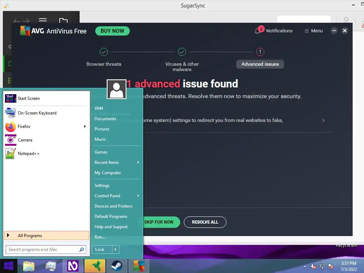Click the muted volume tray icon

click(314, 266)
